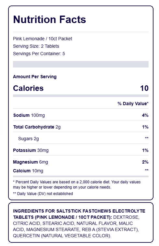This screenshot has width=159, height=246.
Task: Select the Pink Lemonade / 10ct Packet text
Action: [x=43, y=39]
